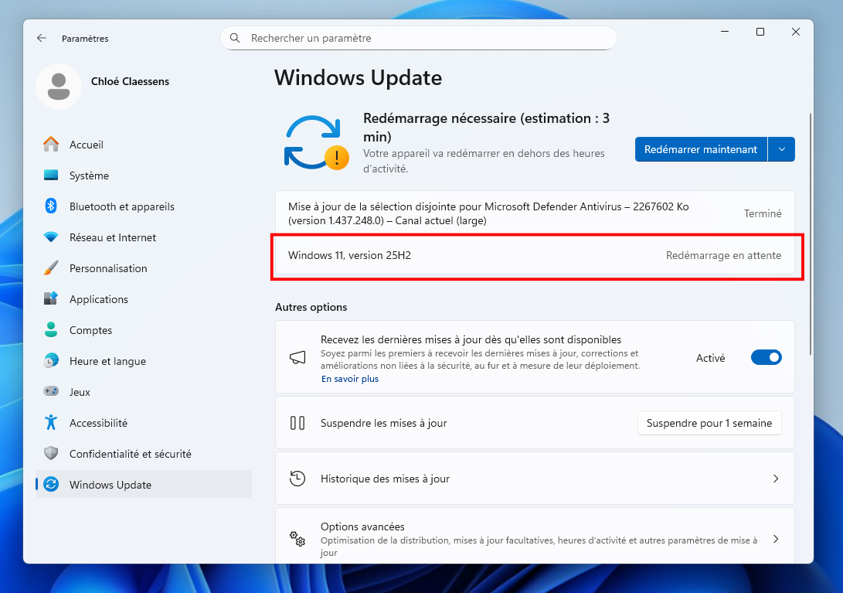Click the back arrow next to Paramètres

click(42, 38)
